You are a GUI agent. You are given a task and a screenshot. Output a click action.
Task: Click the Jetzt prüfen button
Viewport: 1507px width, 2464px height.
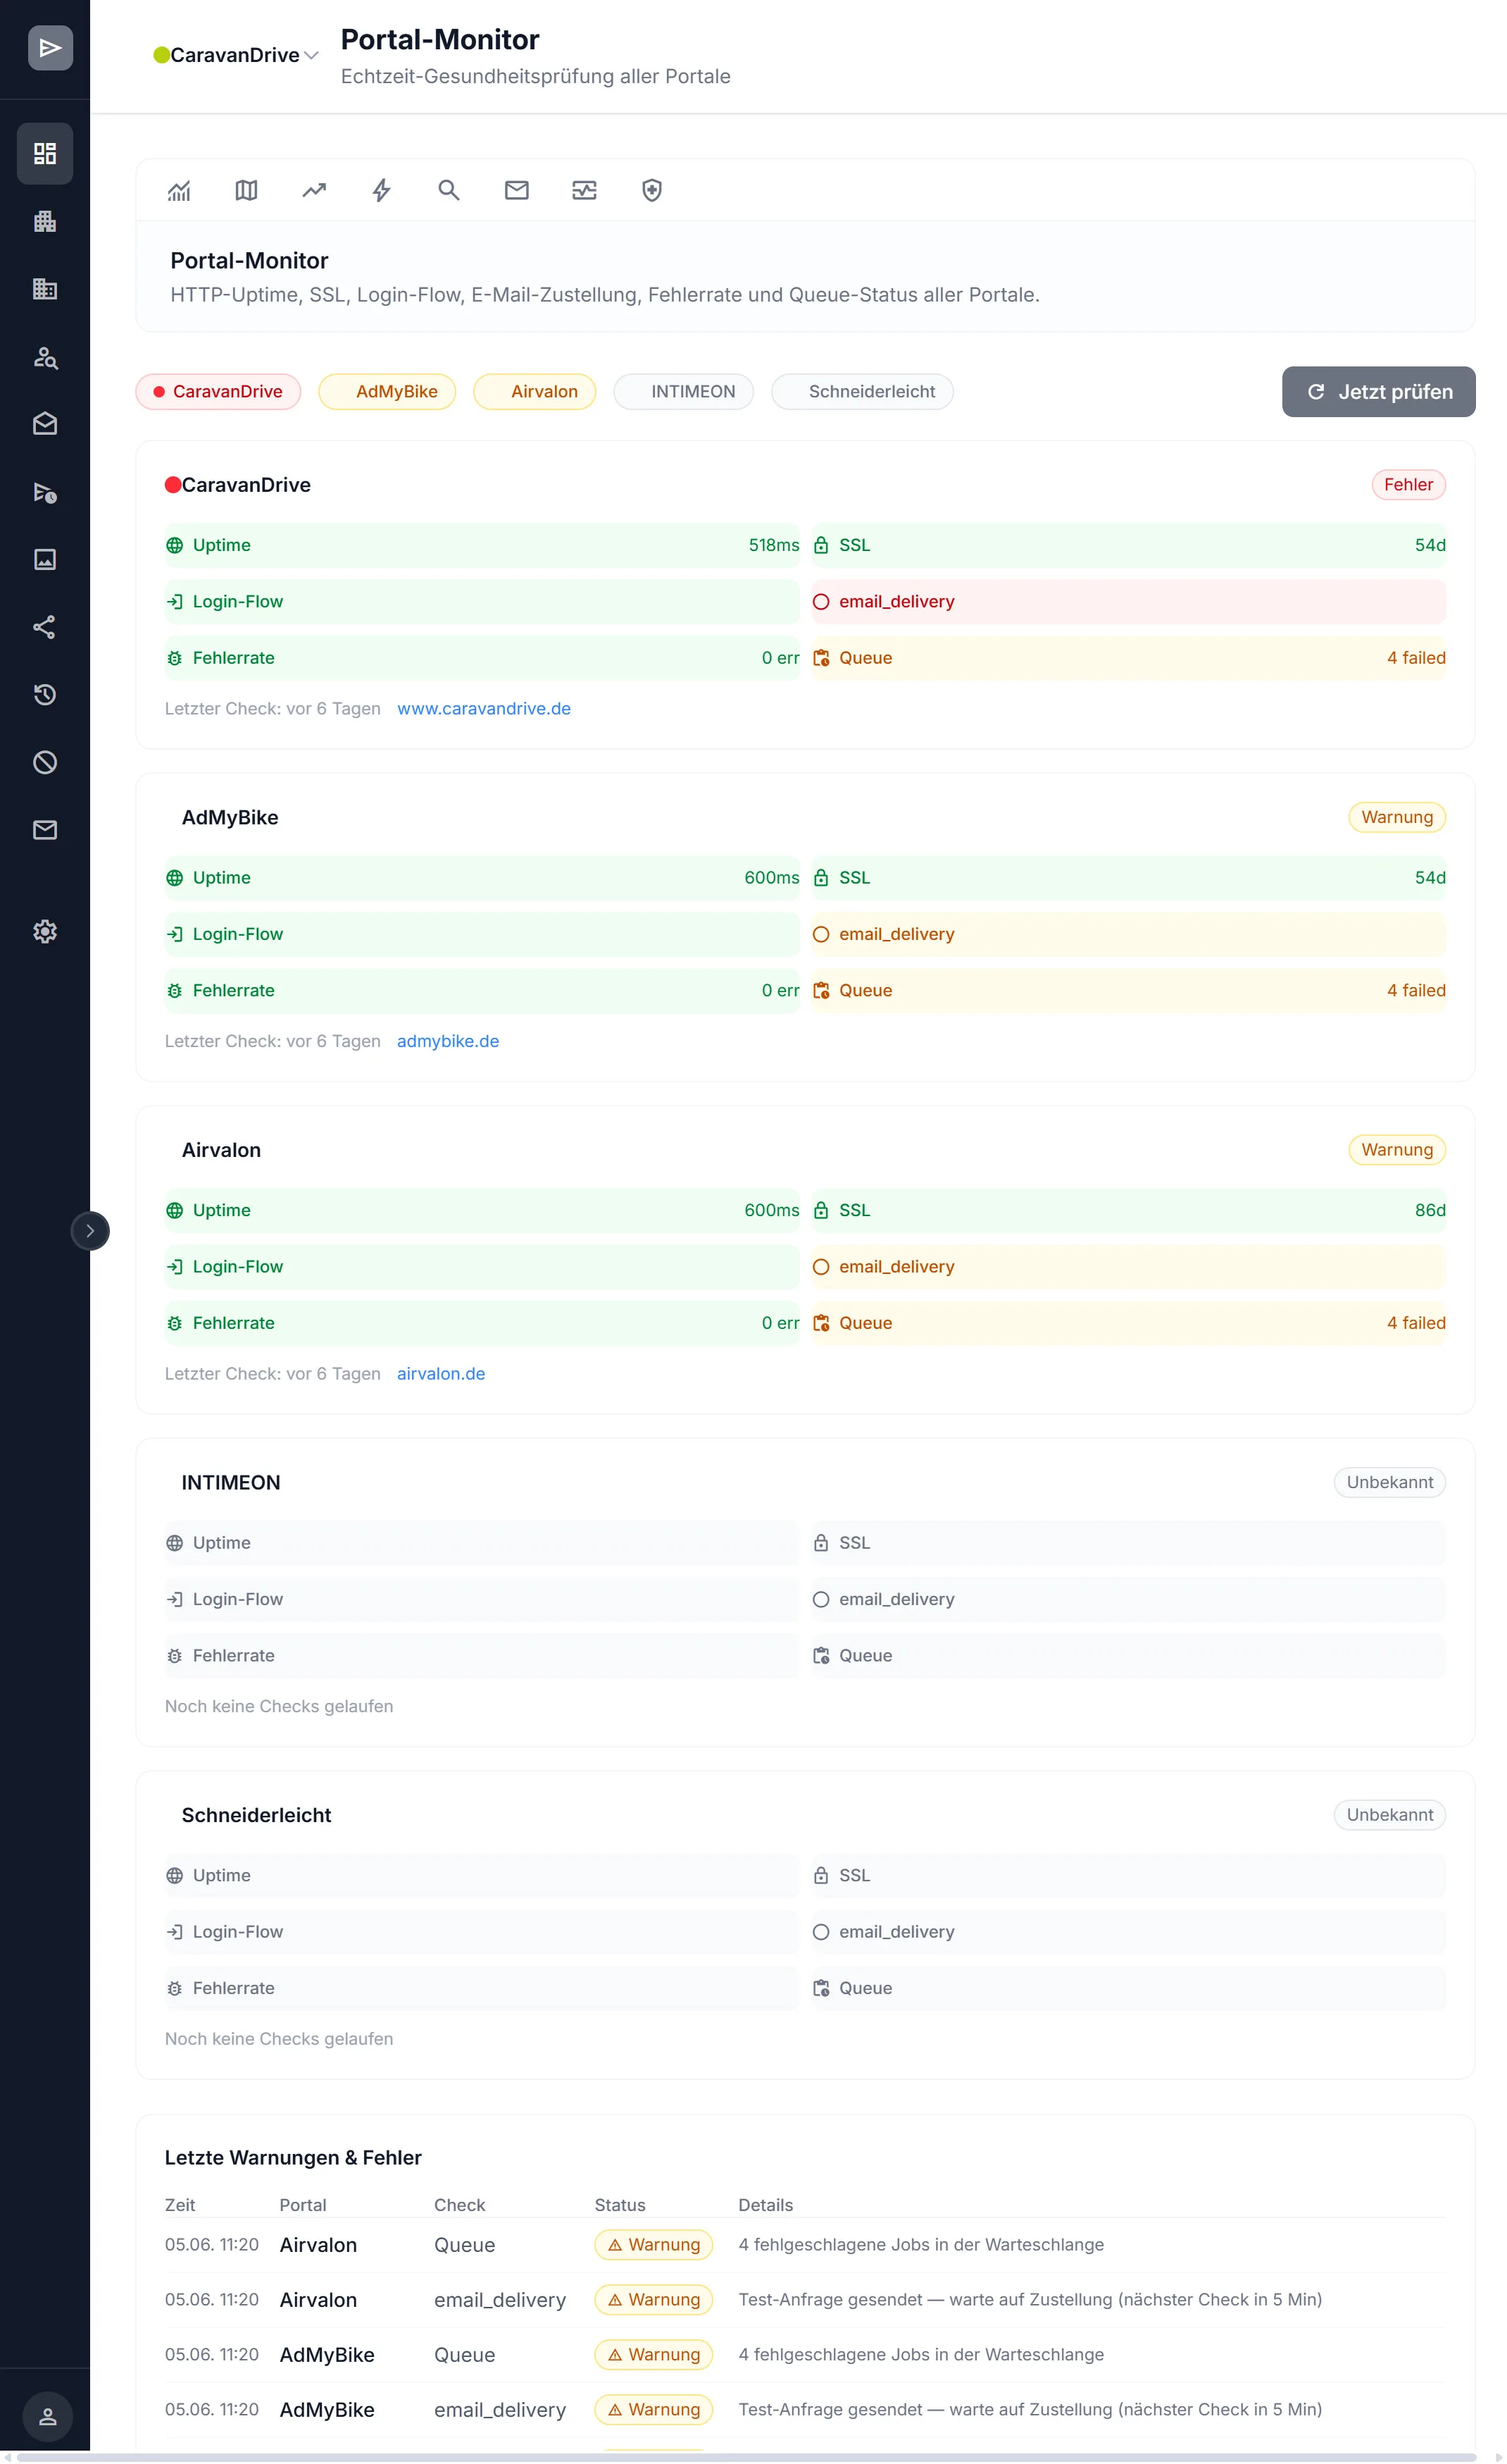point(1378,391)
